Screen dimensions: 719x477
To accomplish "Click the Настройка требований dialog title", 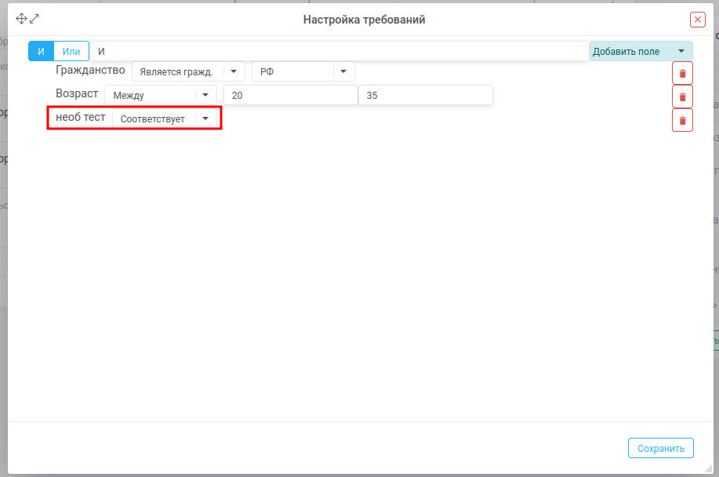I will click(364, 20).
